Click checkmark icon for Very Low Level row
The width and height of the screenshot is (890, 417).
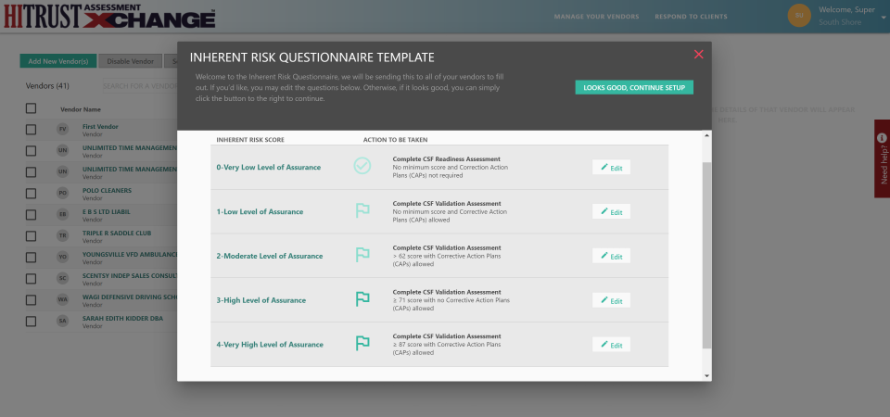(362, 166)
